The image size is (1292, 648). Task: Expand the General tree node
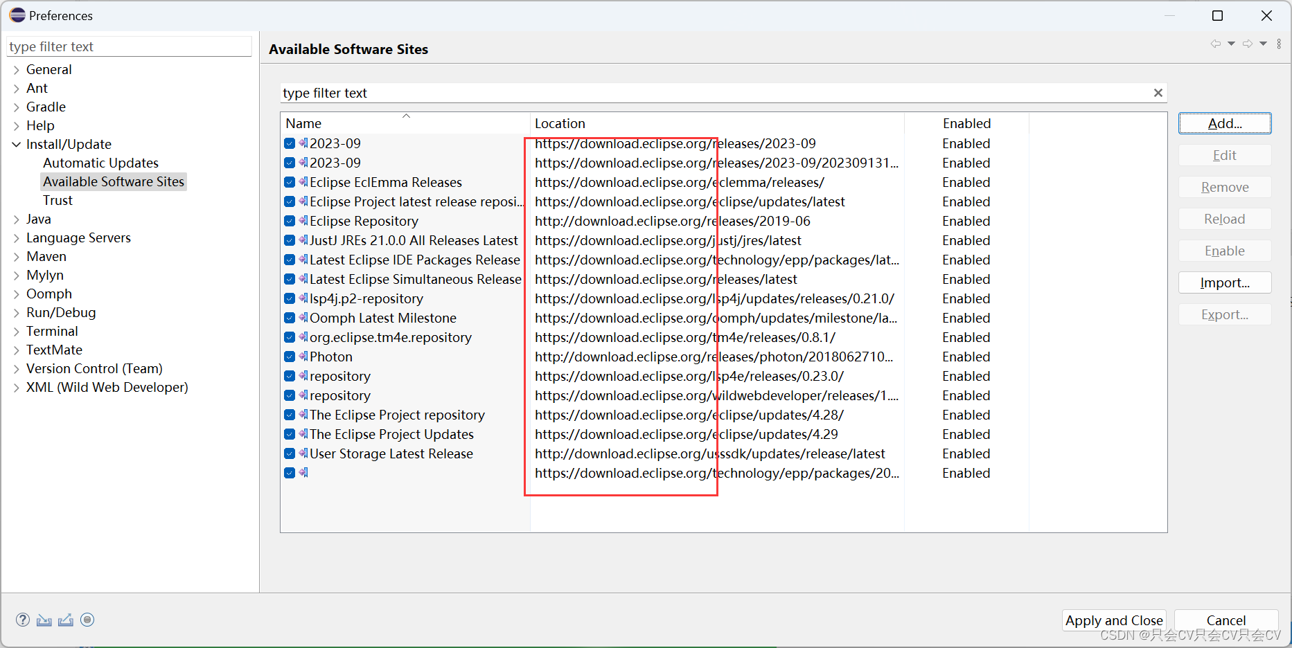pos(17,70)
